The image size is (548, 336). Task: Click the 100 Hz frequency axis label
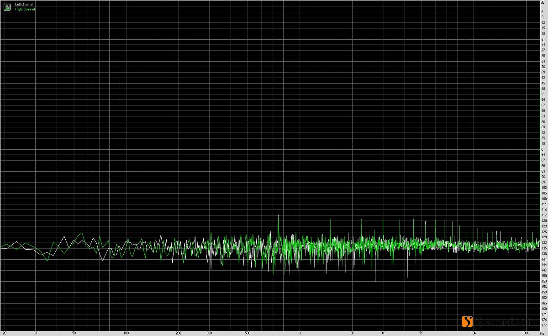[125, 333]
